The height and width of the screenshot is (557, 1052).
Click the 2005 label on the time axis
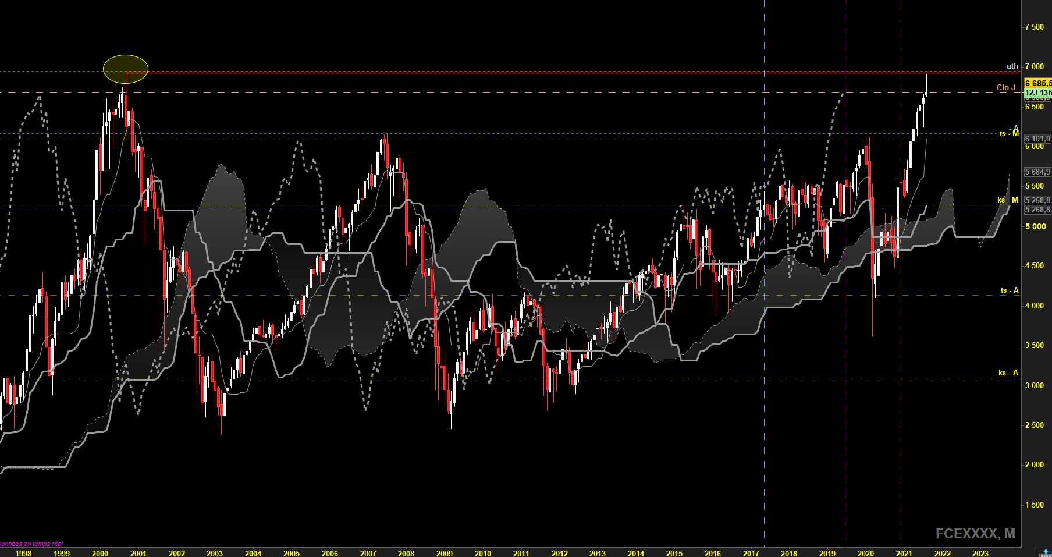coord(292,554)
